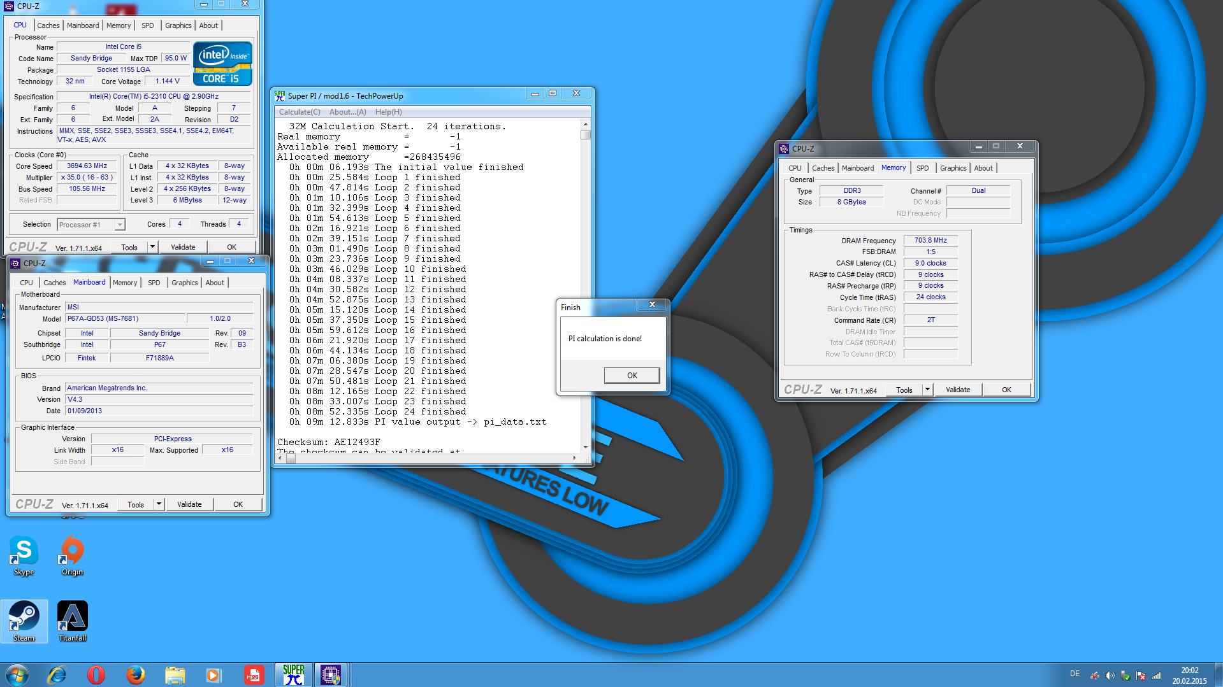The height and width of the screenshot is (687, 1223).
Task: Click the 'Checksum: AE12493F' text
Action: point(328,442)
